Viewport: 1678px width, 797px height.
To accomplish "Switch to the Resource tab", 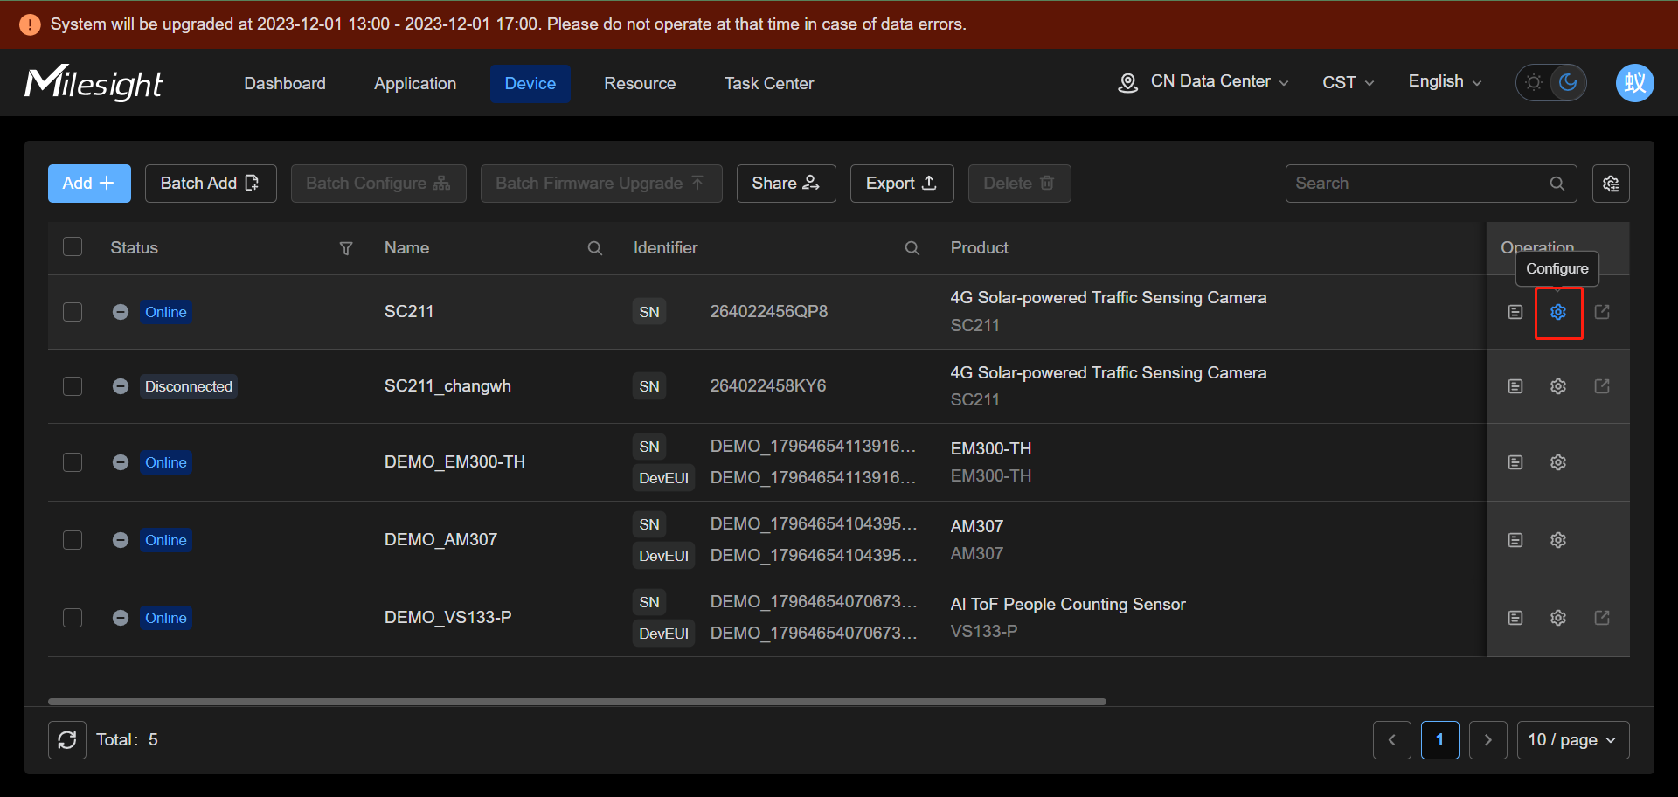I will 640,84.
